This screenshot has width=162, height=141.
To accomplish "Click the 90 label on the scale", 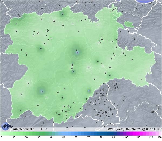I will (x=113, y=137).
